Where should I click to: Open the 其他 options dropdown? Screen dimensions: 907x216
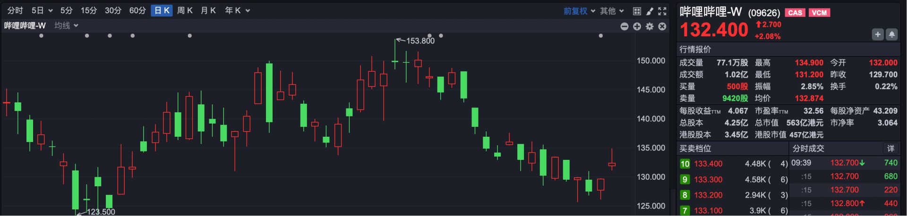[x=612, y=11]
